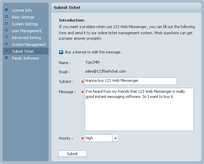Click the 'Introduction:' heading
Screen dimensions: 204x164
72,20
